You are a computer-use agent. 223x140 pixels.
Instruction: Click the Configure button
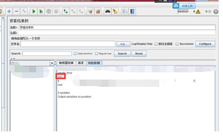205,44
